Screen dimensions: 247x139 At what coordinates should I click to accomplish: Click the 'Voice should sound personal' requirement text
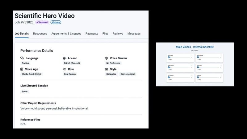[x=54, y=108]
